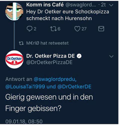Share the tweet via envelope message icon

[x=101, y=29]
